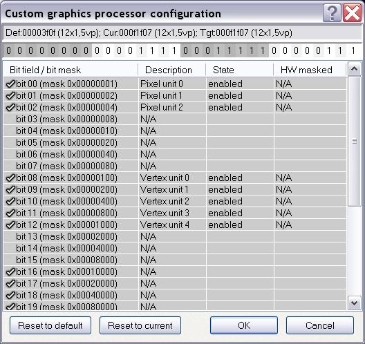
Task: Click the Description column header
Action: [x=172, y=70]
